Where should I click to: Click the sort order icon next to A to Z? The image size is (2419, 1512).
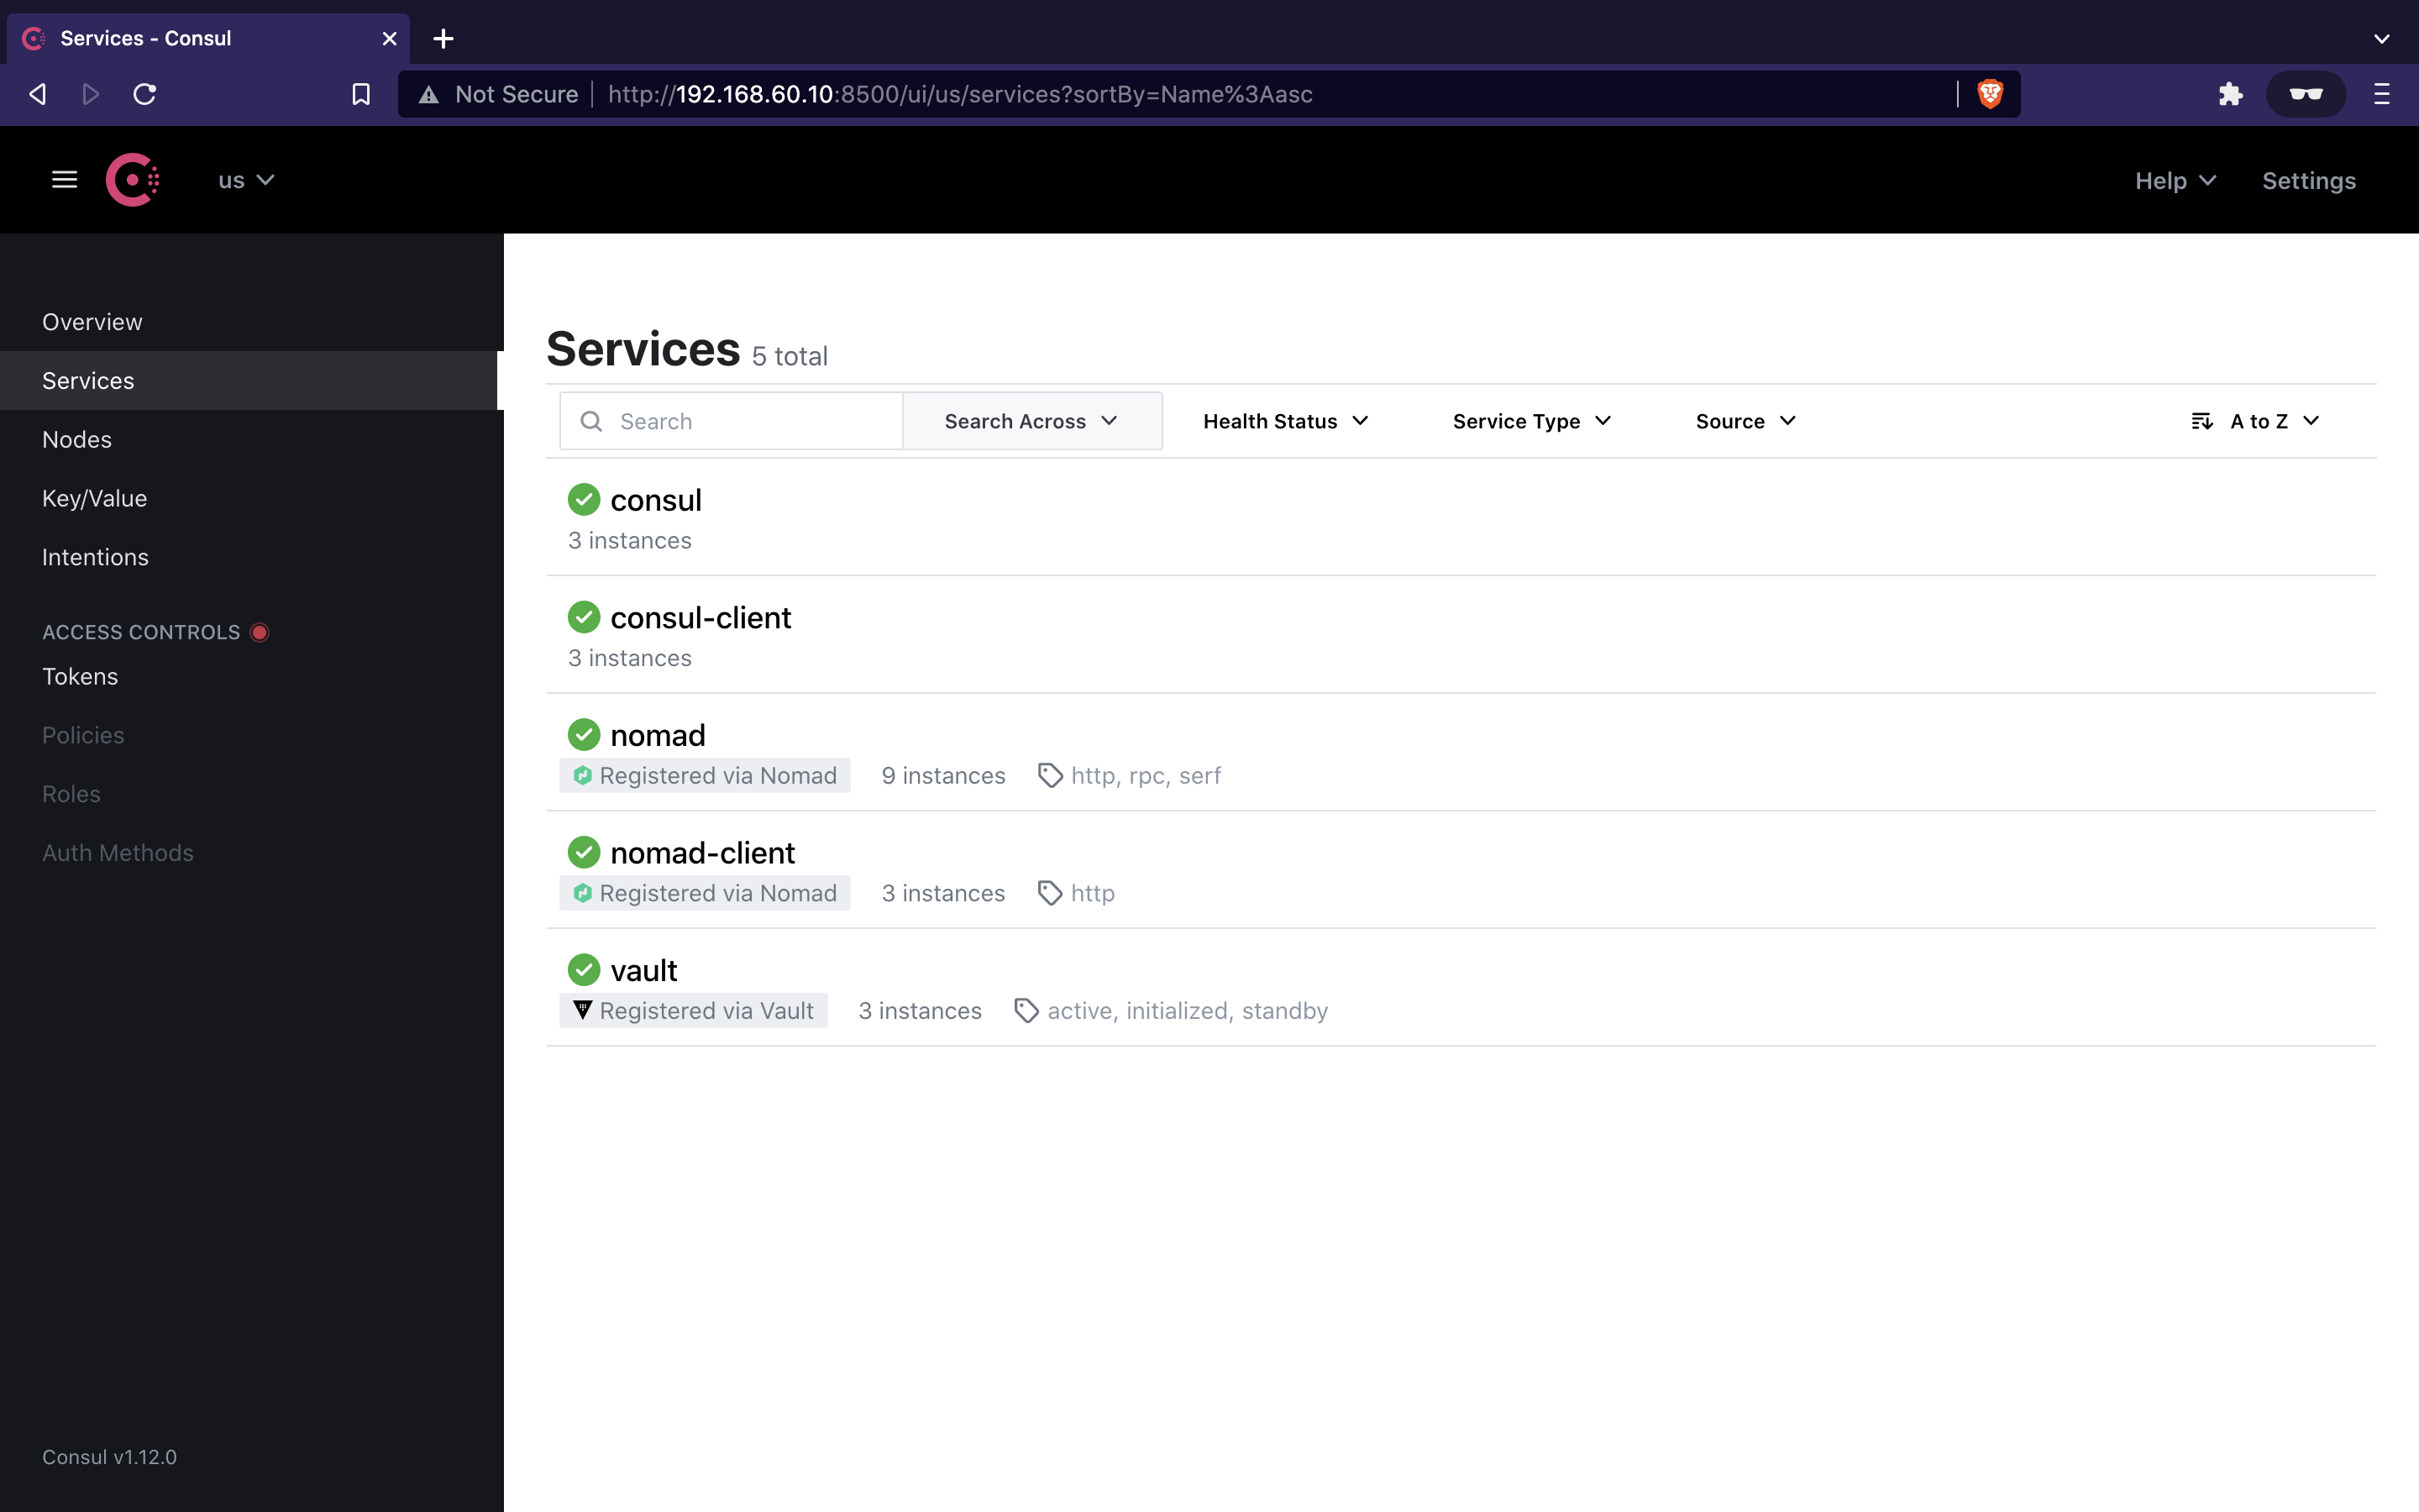pos(2201,420)
